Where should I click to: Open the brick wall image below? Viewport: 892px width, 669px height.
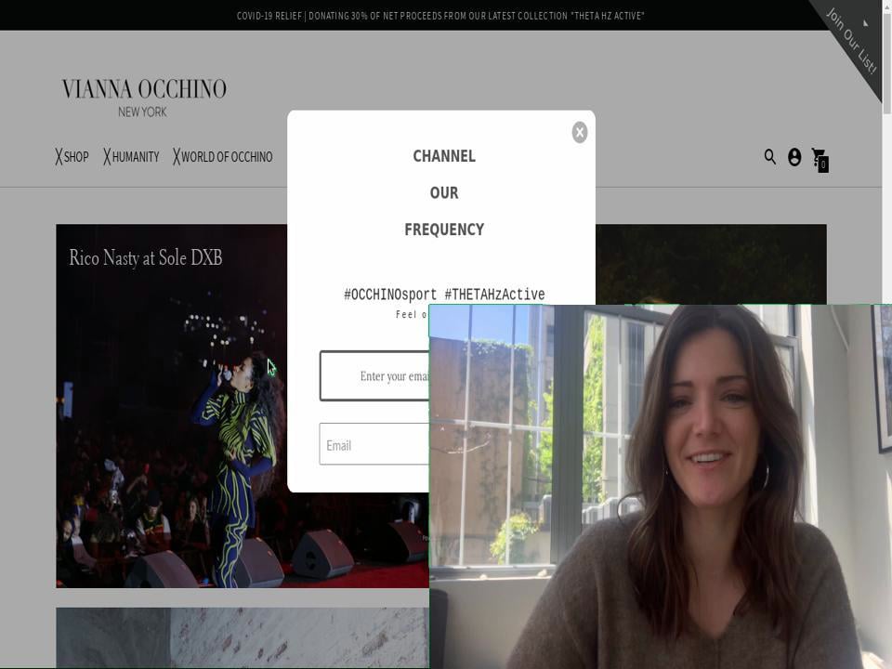tap(243, 637)
